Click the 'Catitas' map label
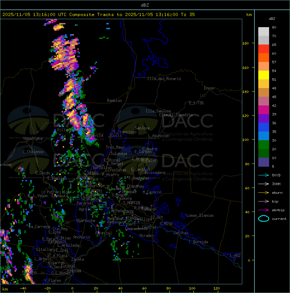The image size is (290, 293). tap(181, 233)
